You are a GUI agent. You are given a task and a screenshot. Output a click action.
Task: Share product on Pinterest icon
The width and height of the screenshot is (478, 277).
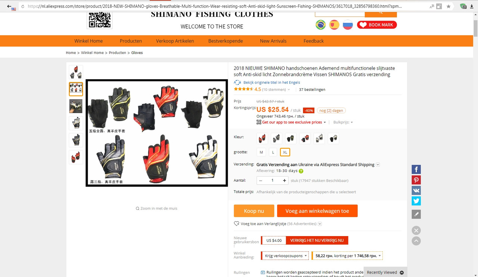416,180
